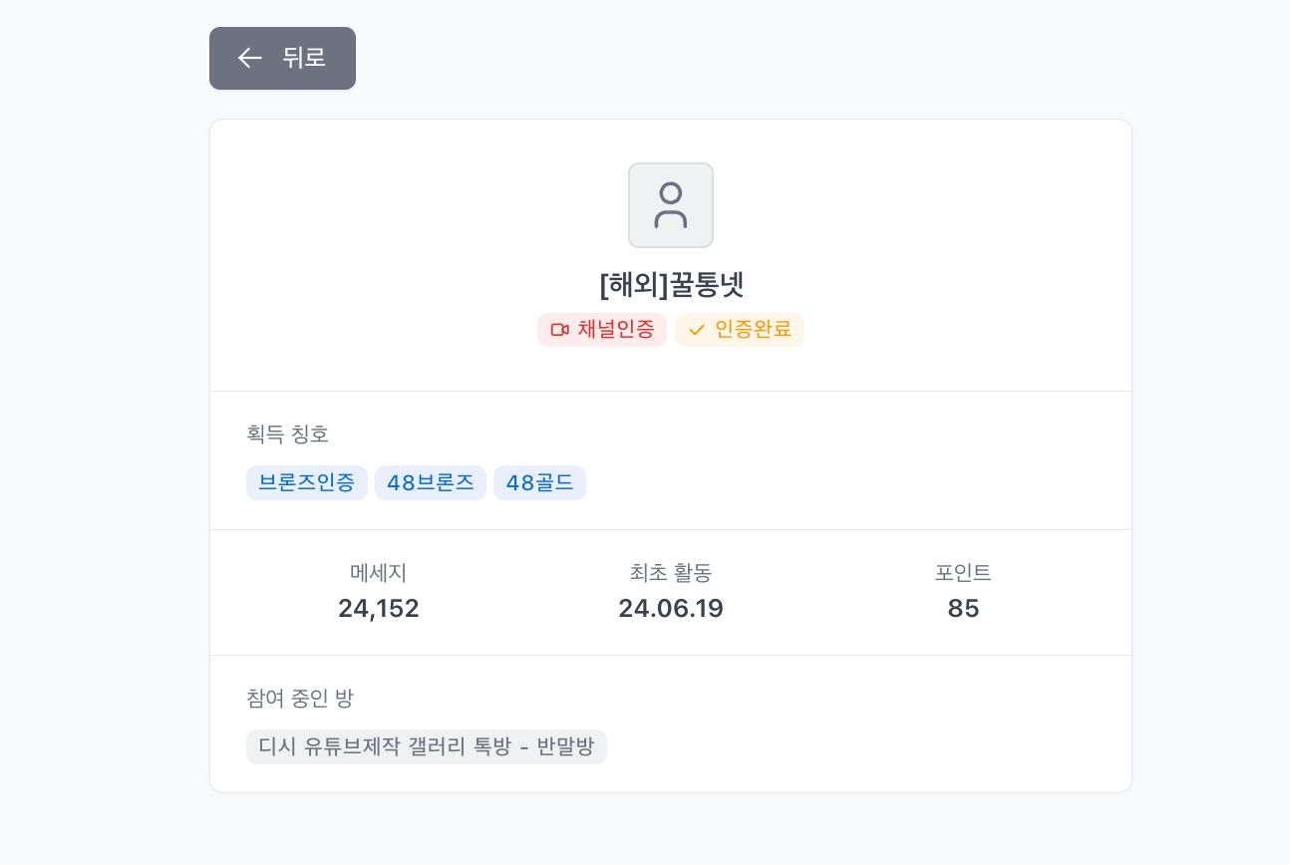The width and height of the screenshot is (1290, 865).
Task: Click the 48골드 title tag
Action: (x=539, y=483)
